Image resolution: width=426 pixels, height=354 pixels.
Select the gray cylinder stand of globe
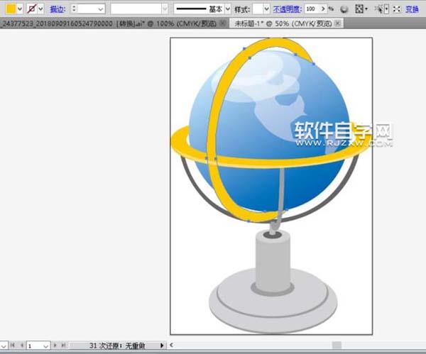pos(273,263)
